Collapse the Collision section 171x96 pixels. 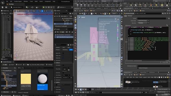(x=55, y=63)
